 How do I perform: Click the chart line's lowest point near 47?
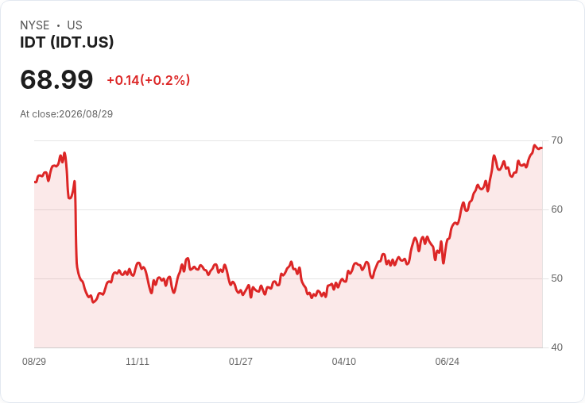93,302
